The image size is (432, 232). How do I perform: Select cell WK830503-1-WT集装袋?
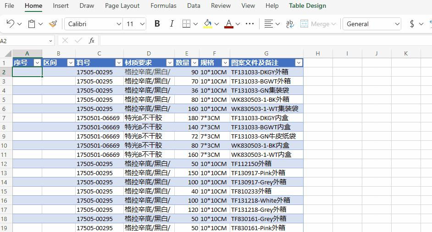click(266, 109)
